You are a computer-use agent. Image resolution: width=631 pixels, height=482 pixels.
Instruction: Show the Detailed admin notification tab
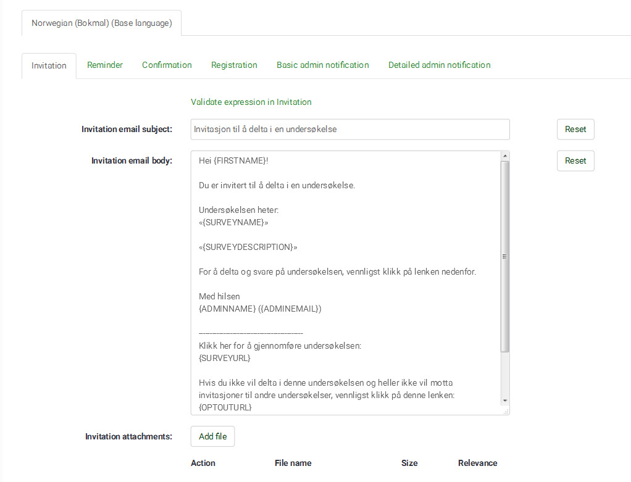coord(439,65)
